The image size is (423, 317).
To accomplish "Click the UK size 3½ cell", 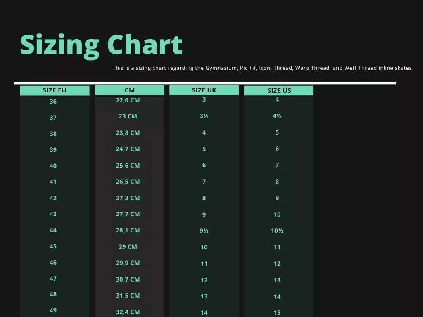I will click(204, 116).
